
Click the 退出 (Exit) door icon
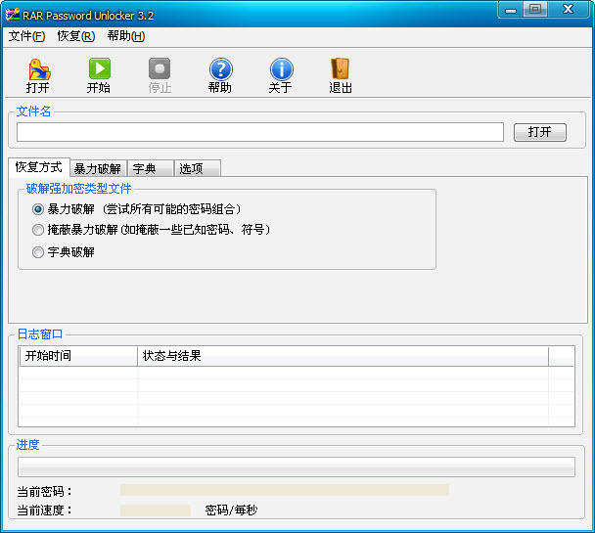click(341, 70)
